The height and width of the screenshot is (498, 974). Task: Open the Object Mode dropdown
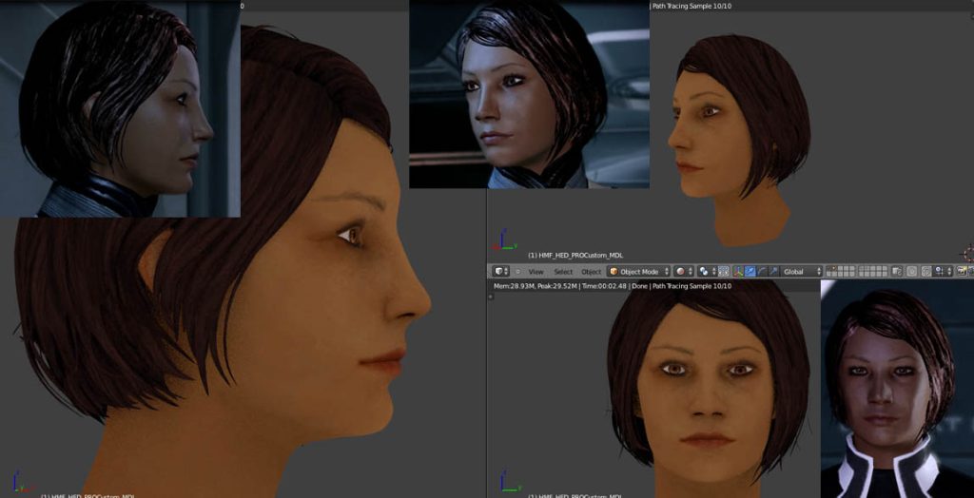coord(639,272)
